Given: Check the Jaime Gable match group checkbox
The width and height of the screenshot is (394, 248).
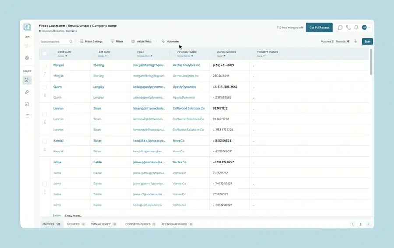Looking at the screenshot, I should click(x=45, y=184).
